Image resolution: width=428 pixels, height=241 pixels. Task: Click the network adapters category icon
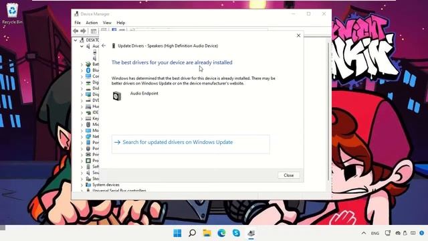(88, 137)
